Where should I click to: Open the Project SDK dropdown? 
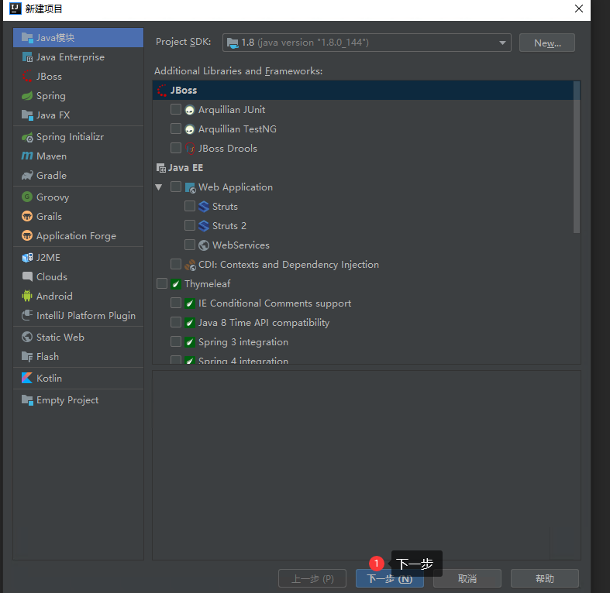click(367, 43)
